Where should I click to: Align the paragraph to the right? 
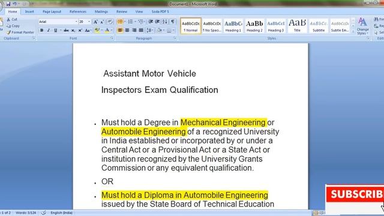(x=134, y=31)
